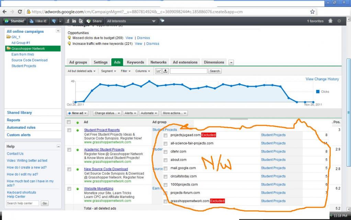Click the green status dot for Website Monetizing ad

click(x=78, y=189)
